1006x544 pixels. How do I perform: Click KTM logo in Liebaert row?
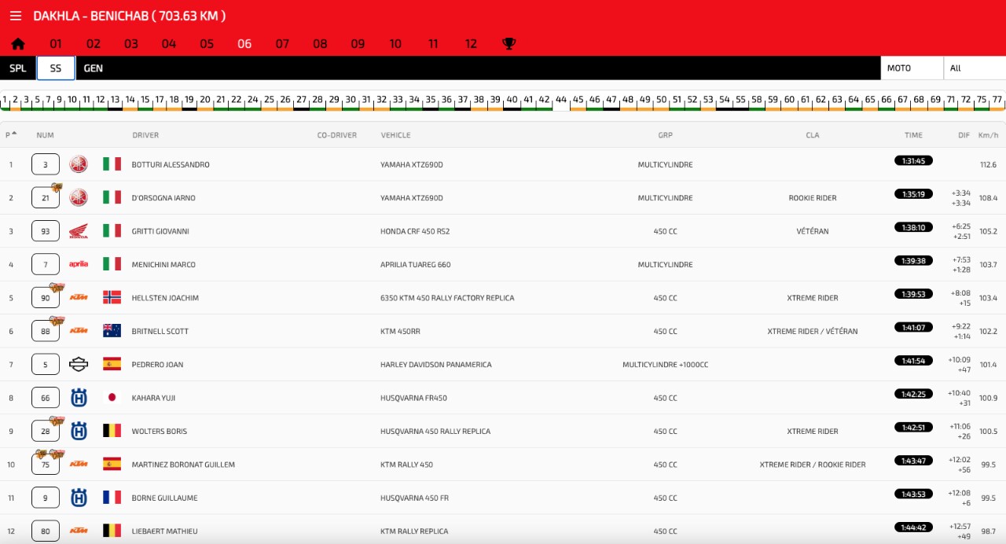[79, 531]
